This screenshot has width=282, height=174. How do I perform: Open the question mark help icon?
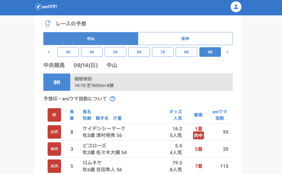(113, 99)
